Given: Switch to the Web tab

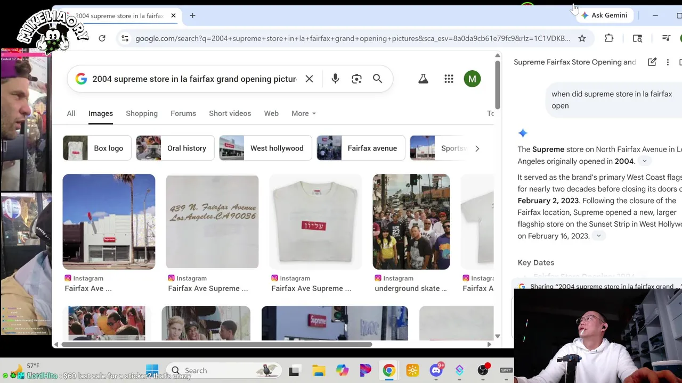Looking at the screenshot, I should click(271, 113).
